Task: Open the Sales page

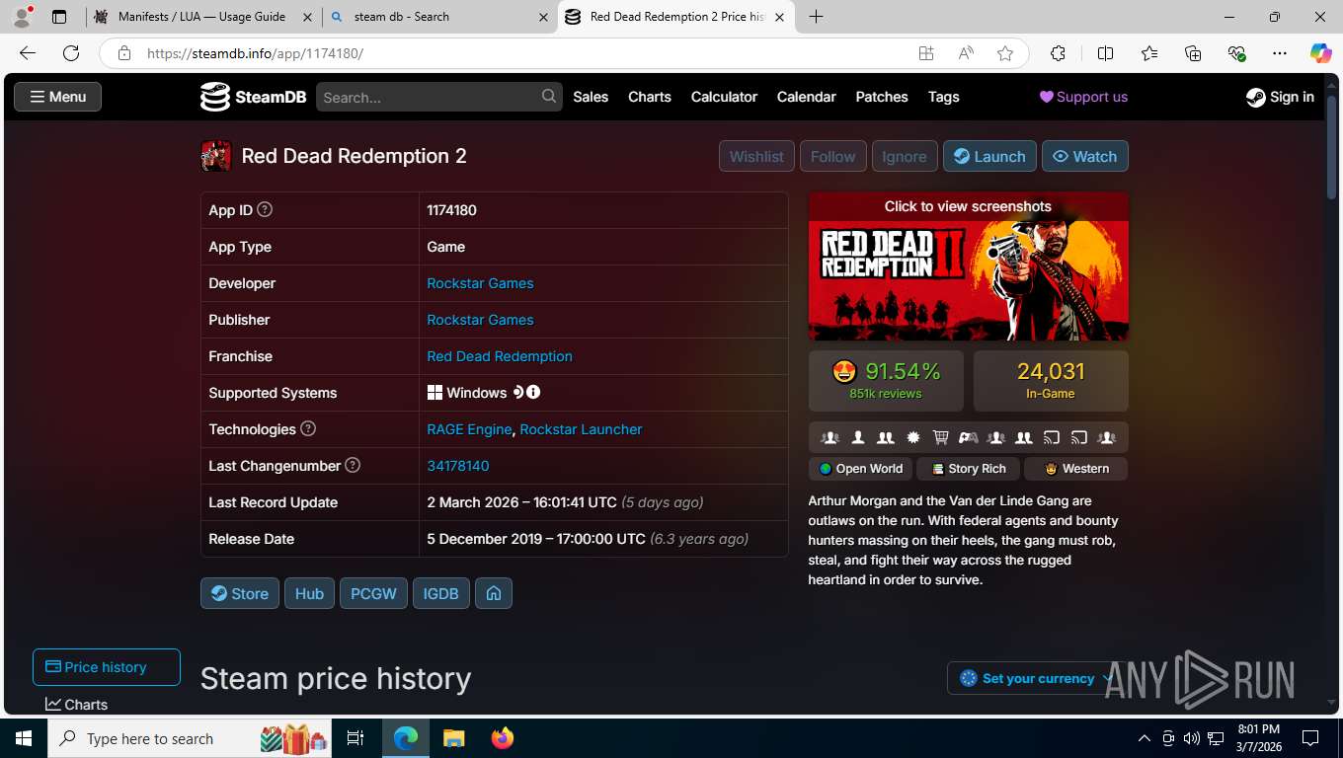Action: point(591,97)
